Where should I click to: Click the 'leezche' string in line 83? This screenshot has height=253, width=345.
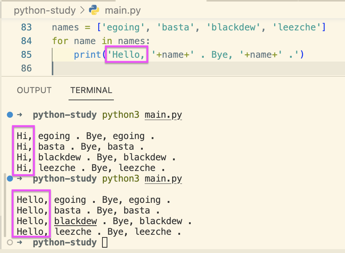click(x=297, y=27)
